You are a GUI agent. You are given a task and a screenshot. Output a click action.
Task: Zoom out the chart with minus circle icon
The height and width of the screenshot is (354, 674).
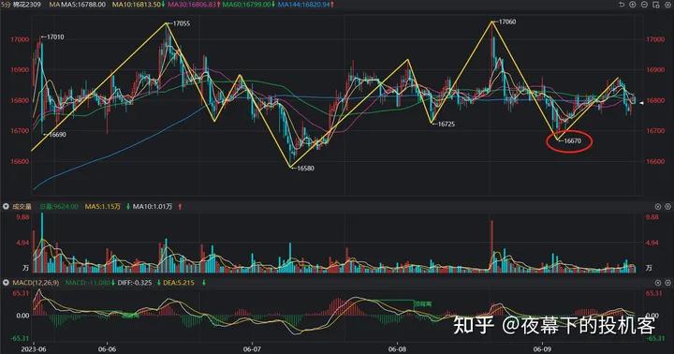click(x=644, y=5)
